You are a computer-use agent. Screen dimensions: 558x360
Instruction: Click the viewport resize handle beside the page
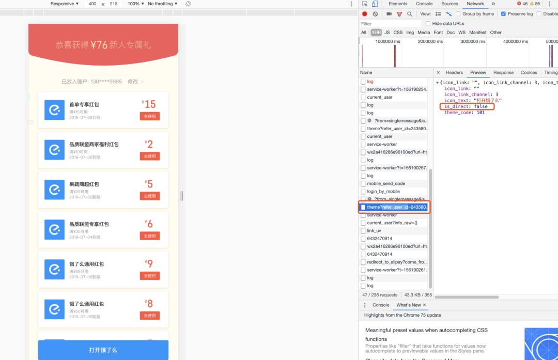point(182,196)
